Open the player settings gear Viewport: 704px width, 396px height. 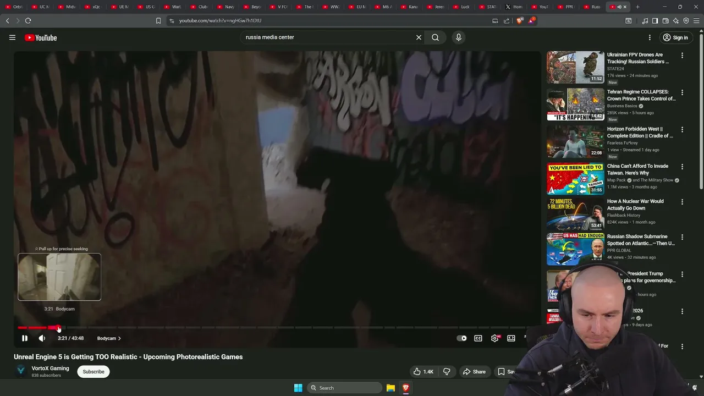pyautogui.click(x=495, y=338)
